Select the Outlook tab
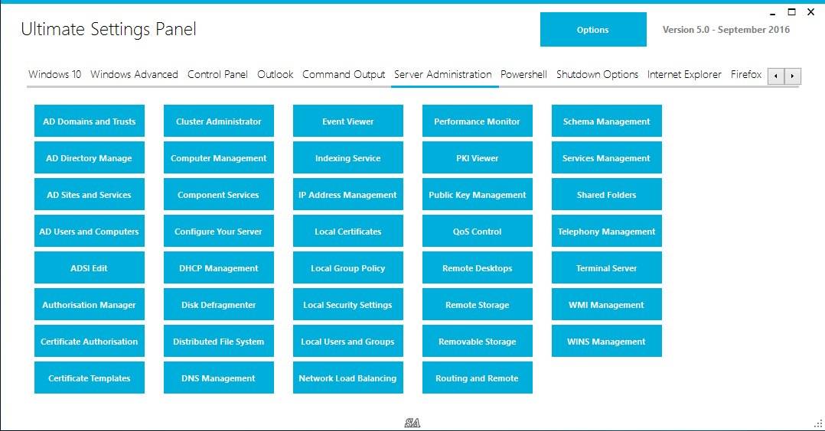This screenshot has height=431, width=825. coord(276,75)
